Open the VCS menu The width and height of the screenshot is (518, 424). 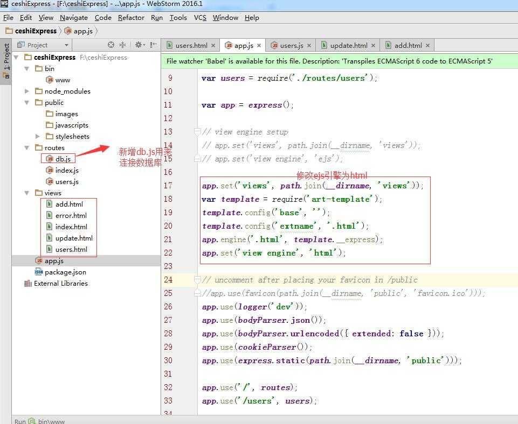[200, 17]
